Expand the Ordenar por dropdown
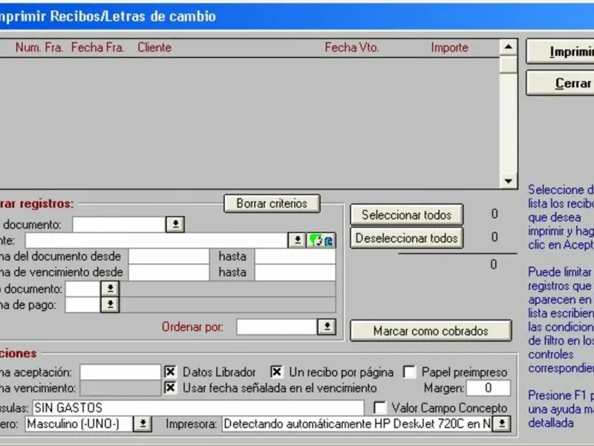Viewport: 594px width, 446px height. click(327, 326)
